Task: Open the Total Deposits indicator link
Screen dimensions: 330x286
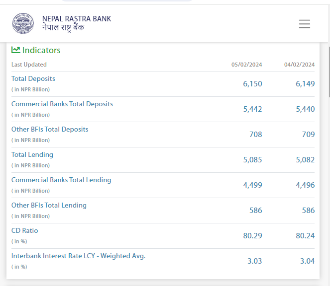Action: (33, 78)
